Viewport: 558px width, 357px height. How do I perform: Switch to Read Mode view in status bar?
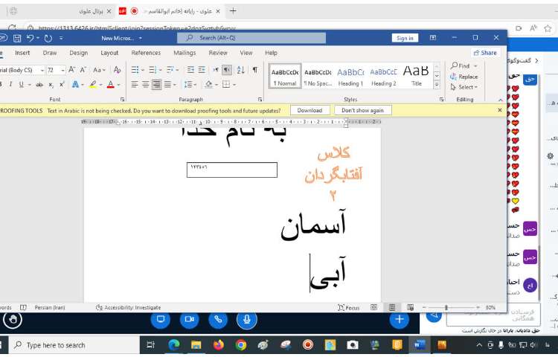373,308
